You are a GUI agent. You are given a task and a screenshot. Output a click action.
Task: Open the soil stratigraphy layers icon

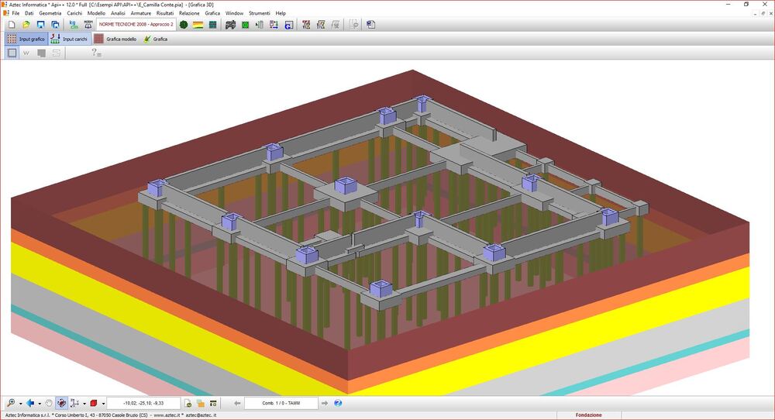pos(198,24)
